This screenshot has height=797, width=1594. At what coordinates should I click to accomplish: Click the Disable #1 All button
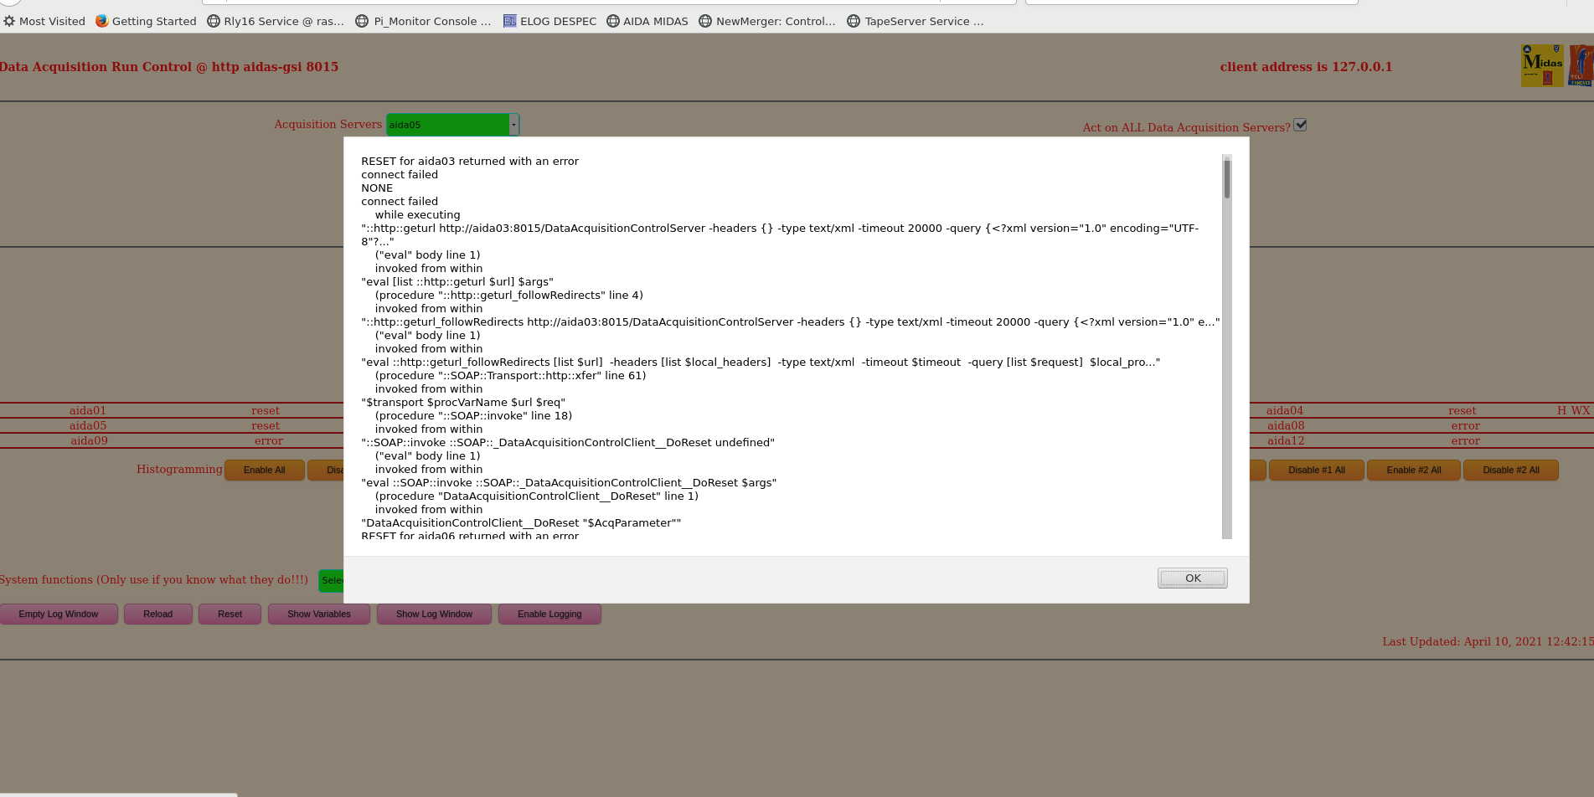(x=1317, y=470)
